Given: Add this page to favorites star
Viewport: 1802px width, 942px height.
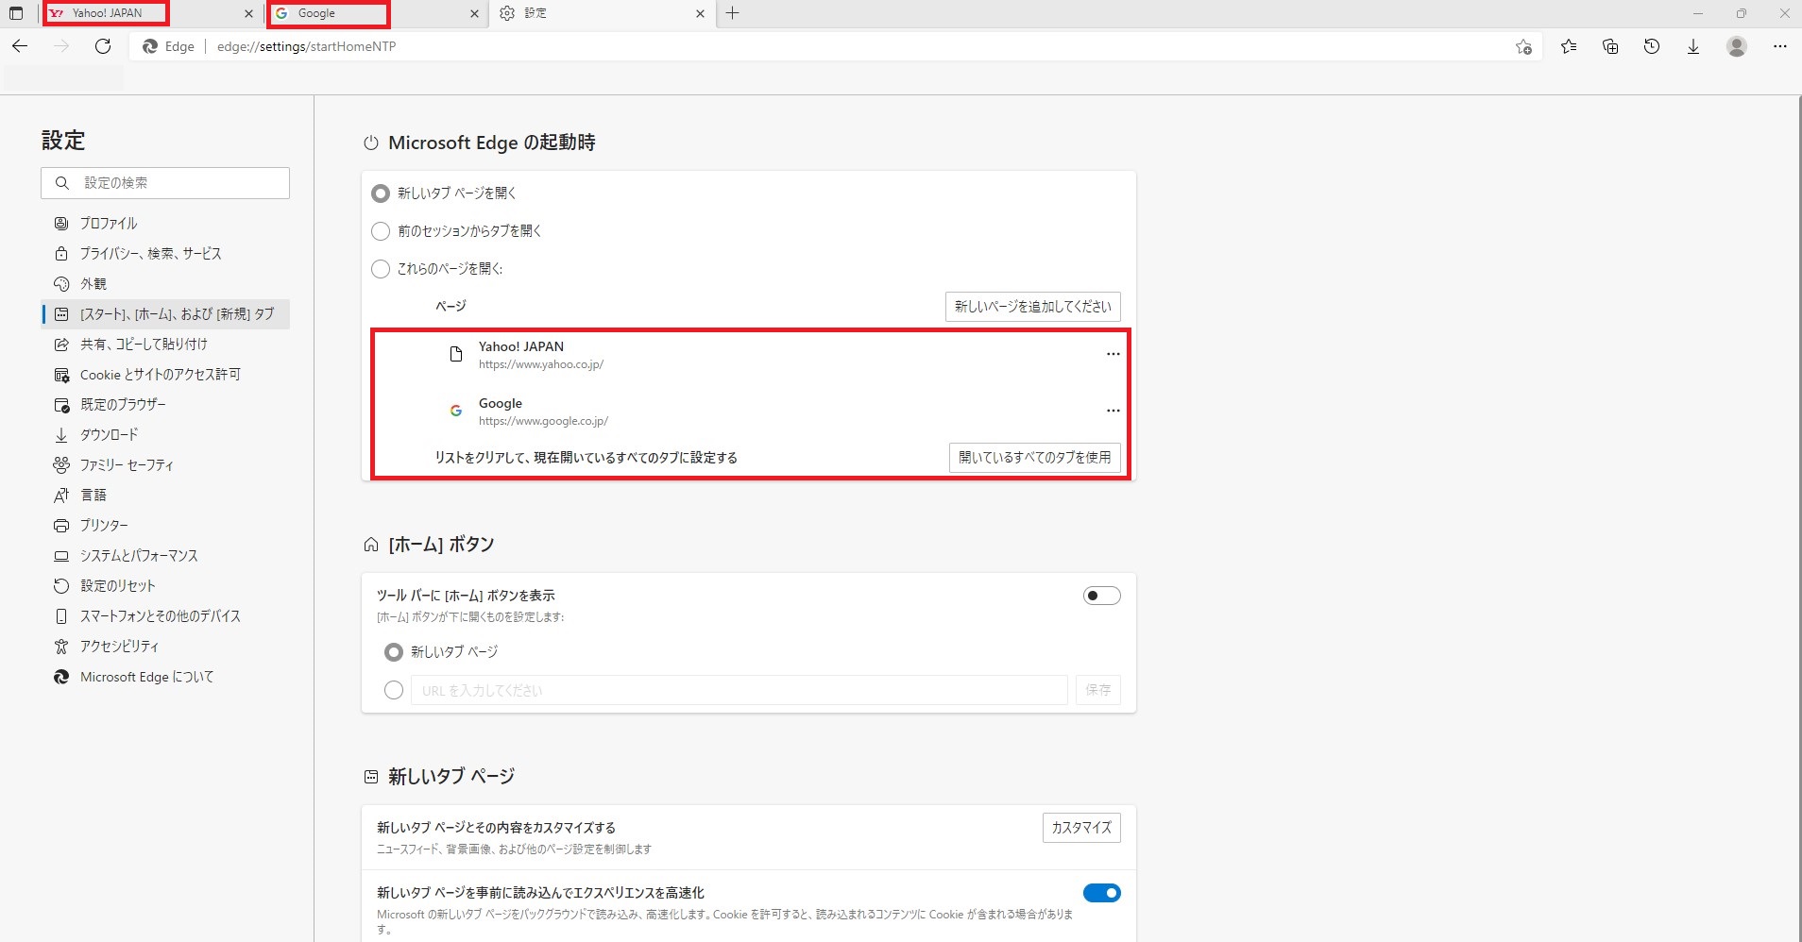Looking at the screenshot, I should 1523,46.
